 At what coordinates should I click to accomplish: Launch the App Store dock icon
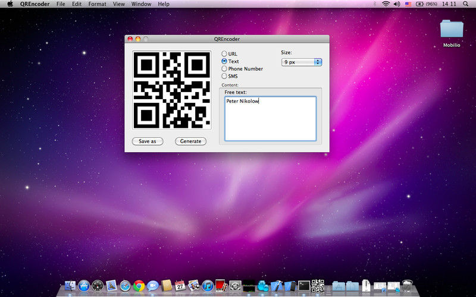(84, 286)
